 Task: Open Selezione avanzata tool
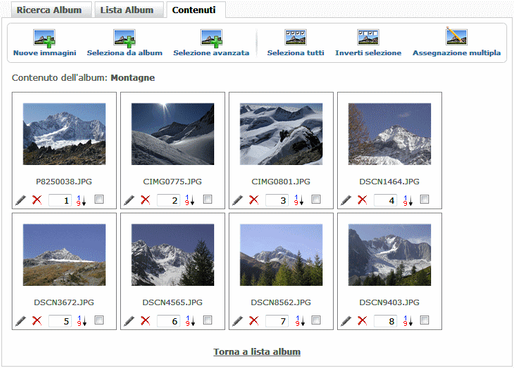coord(211,38)
